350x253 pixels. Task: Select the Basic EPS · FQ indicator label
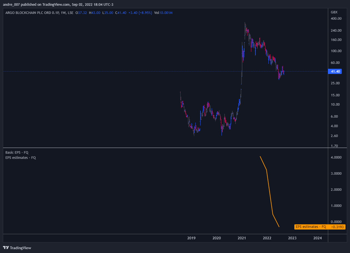(x=17, y=153)
